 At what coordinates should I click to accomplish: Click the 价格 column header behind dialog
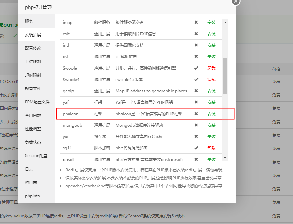coord(276,69)
